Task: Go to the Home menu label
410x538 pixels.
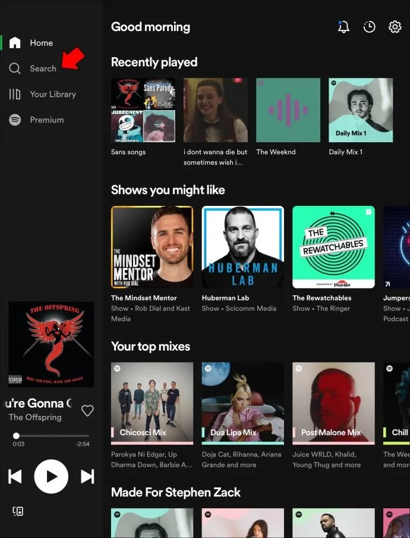Action: (42, 43)
